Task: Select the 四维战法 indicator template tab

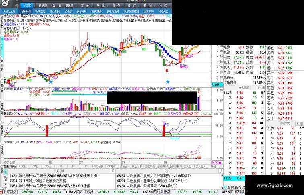Action: point(150,166)
